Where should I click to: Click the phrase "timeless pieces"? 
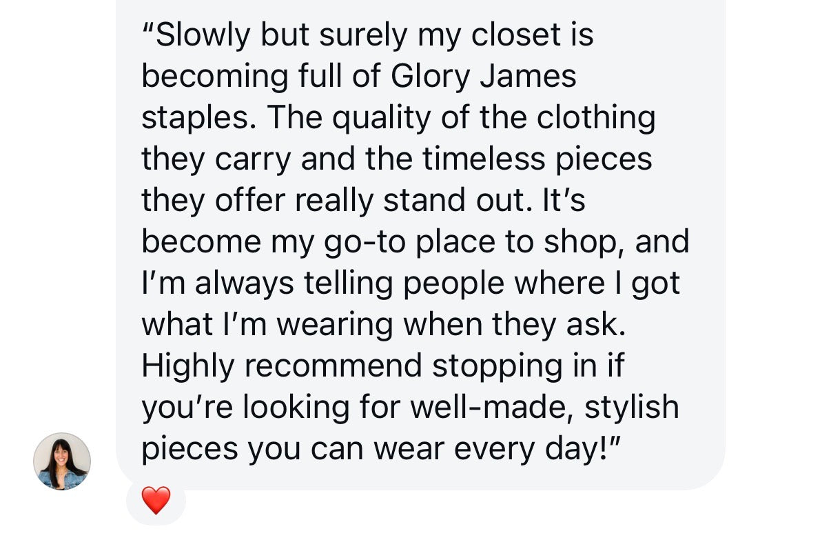tap(537, 159)
